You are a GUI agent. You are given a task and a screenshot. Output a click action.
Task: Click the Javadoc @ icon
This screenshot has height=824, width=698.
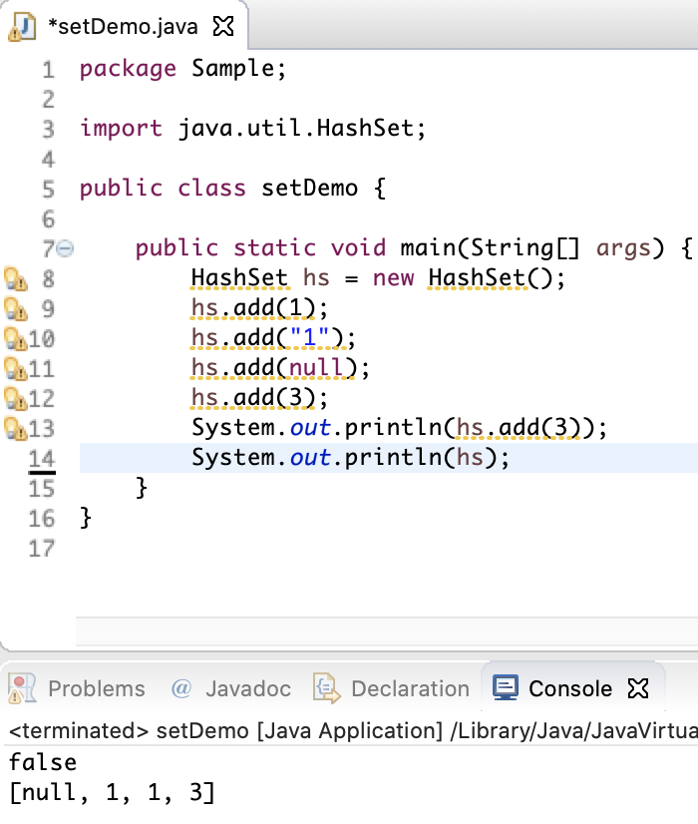click(181, 688)
